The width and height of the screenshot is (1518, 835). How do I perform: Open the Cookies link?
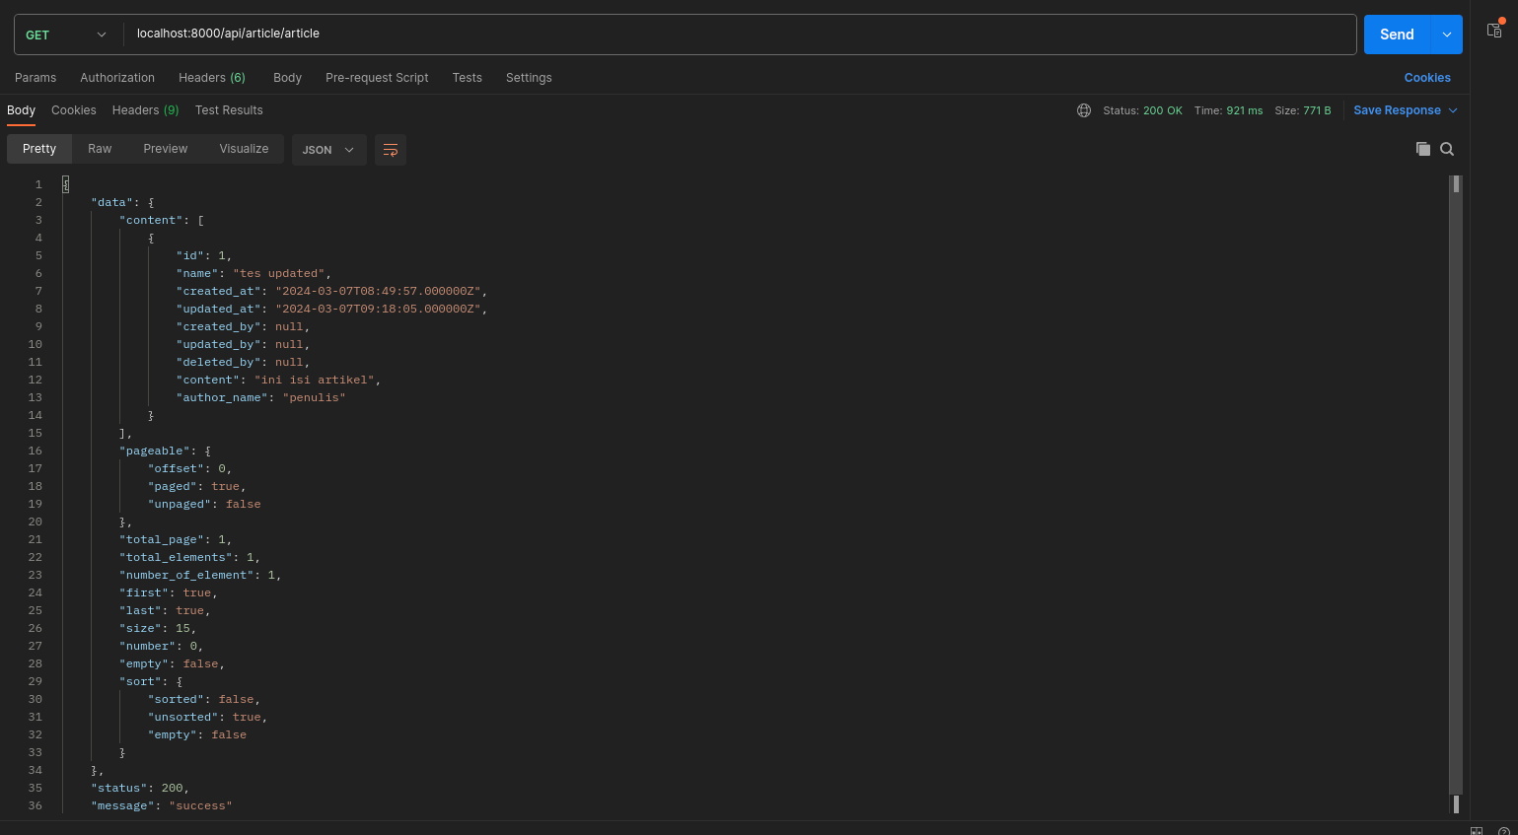(1427, 78)
